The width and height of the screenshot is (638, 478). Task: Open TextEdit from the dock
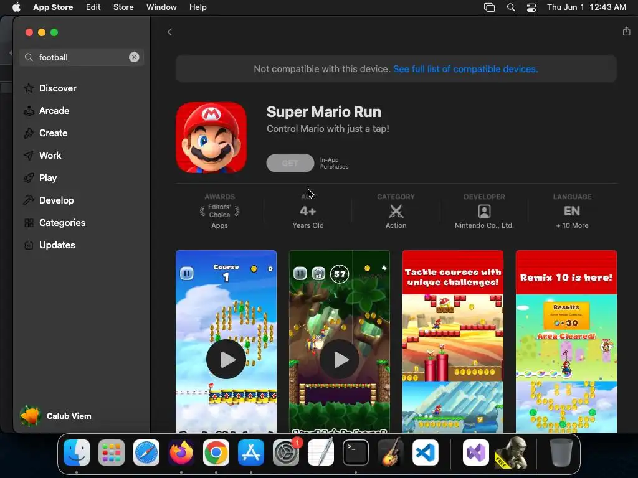click(x=321, y=452)
